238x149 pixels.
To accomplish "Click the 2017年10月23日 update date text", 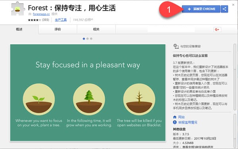I will [x=205, y=138].
